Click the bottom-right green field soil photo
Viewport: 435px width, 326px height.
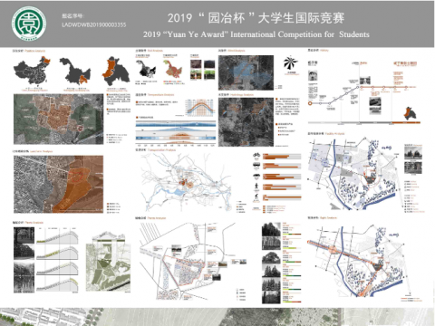[x=209, y=75]
